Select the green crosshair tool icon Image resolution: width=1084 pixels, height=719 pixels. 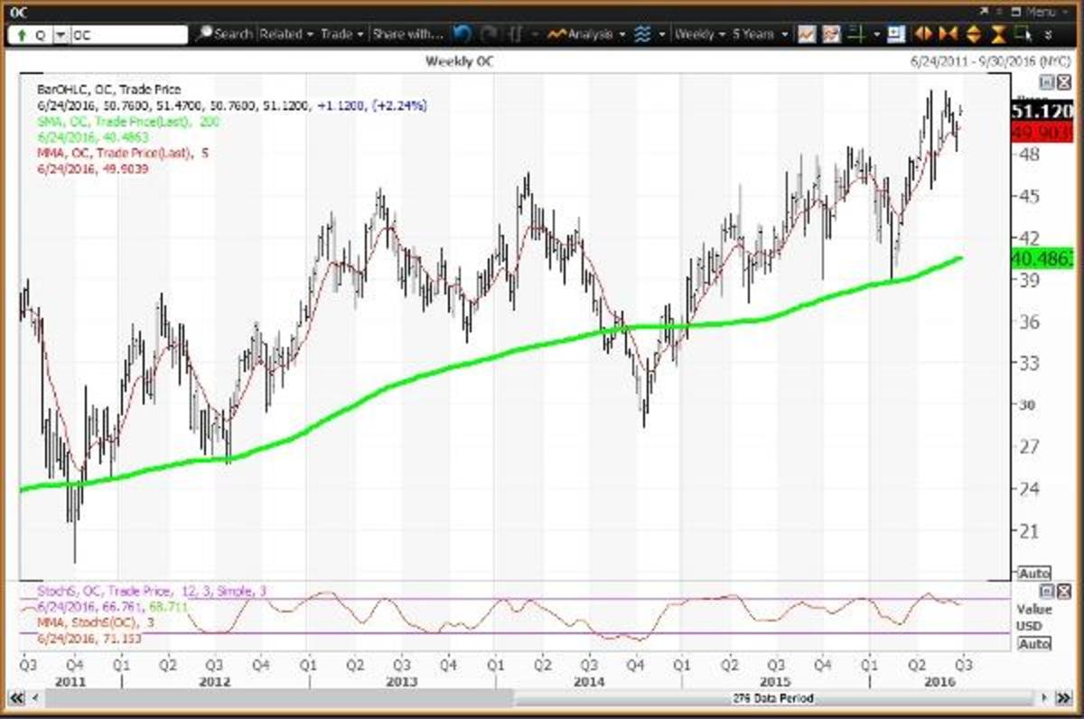[x=855, y=34]
